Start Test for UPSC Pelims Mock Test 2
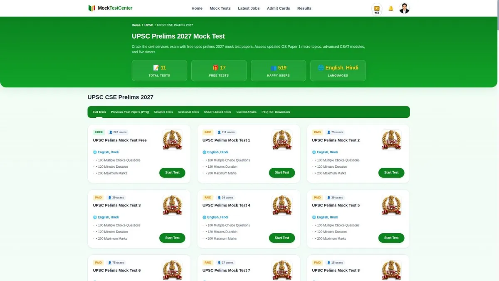The width and height of the screenshot is (499, 281). point(391,173)
